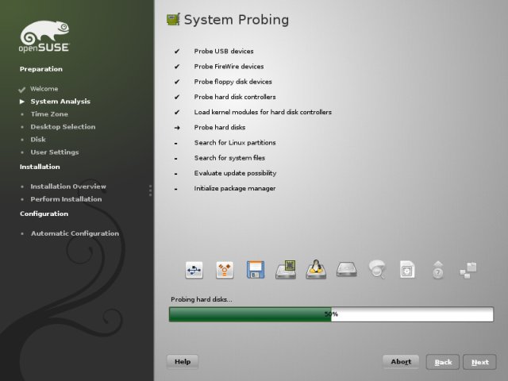Select Desktop Selection step in sidebar
This screenshot has width=508, height=381.
pyautogui.click(x=63, y=127)
